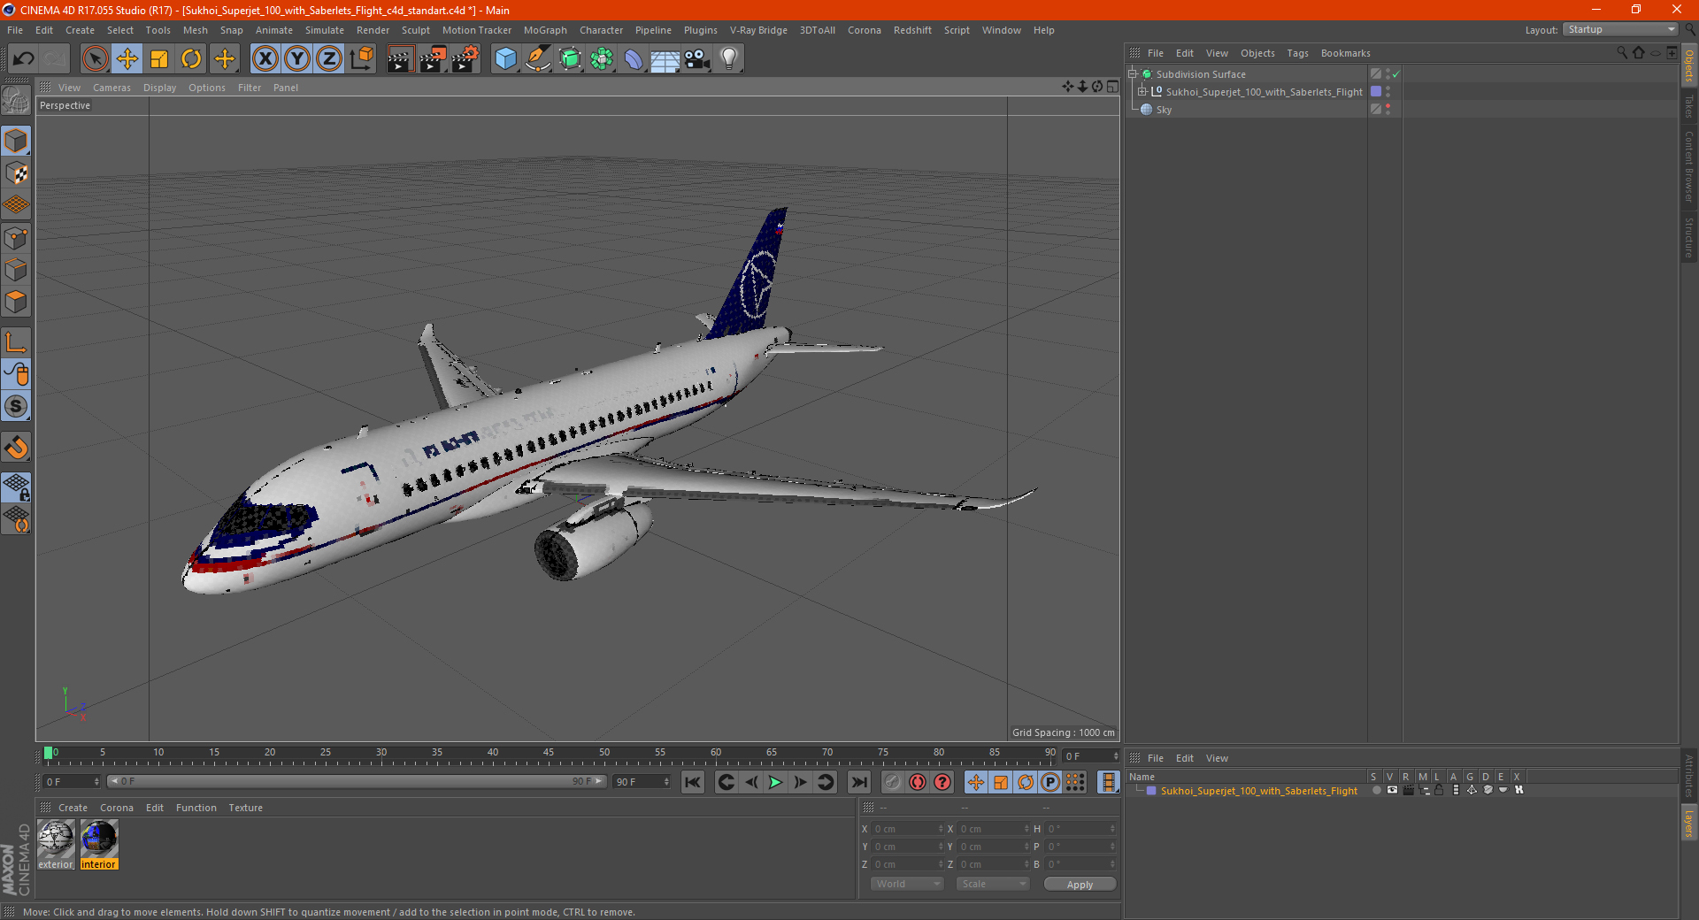Open material Texture menu
Screen dimensions: 1699x920
(x=245, y=808)
